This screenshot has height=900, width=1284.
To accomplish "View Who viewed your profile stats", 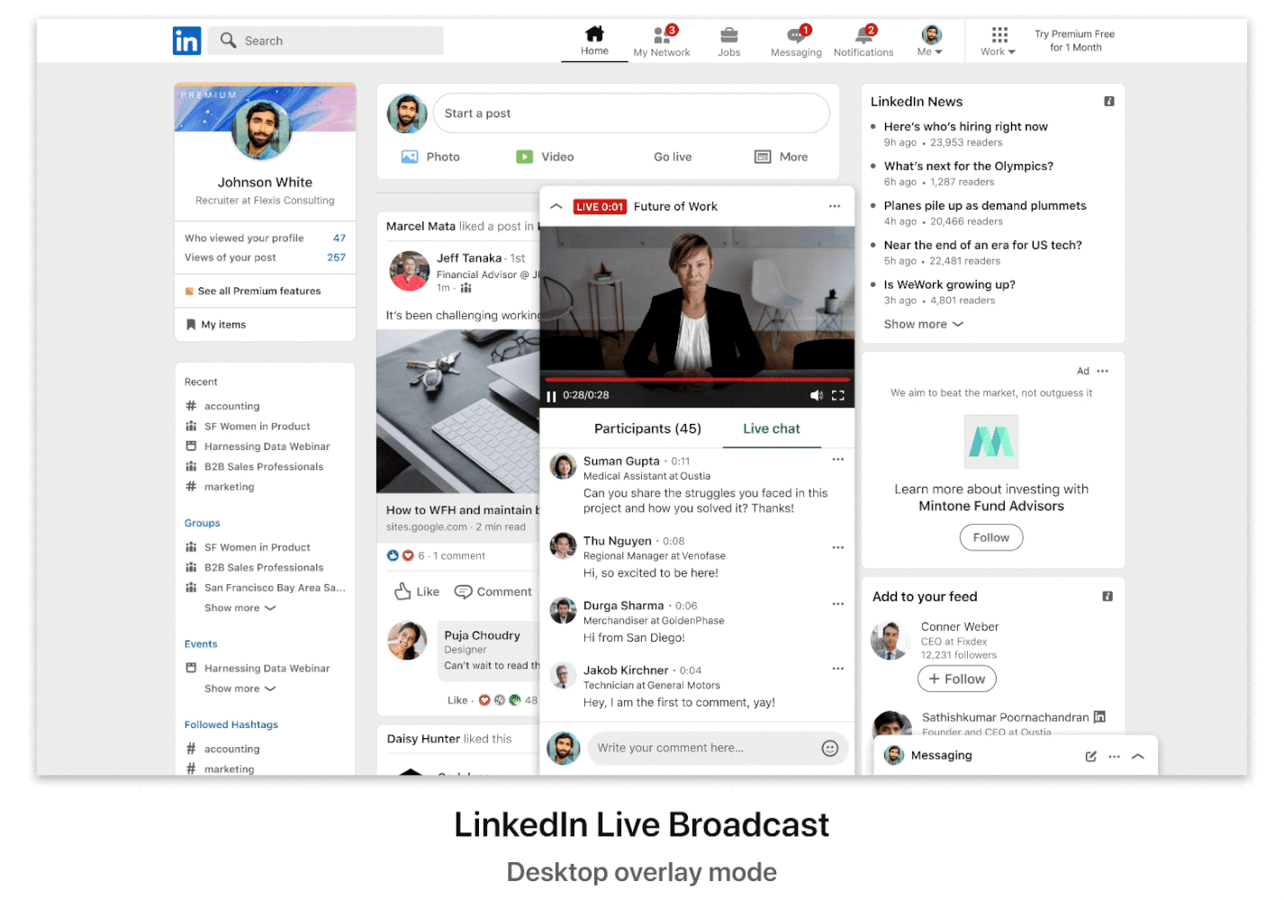I will coord(265,238).
